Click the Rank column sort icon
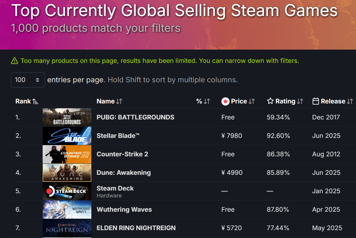 35,101
